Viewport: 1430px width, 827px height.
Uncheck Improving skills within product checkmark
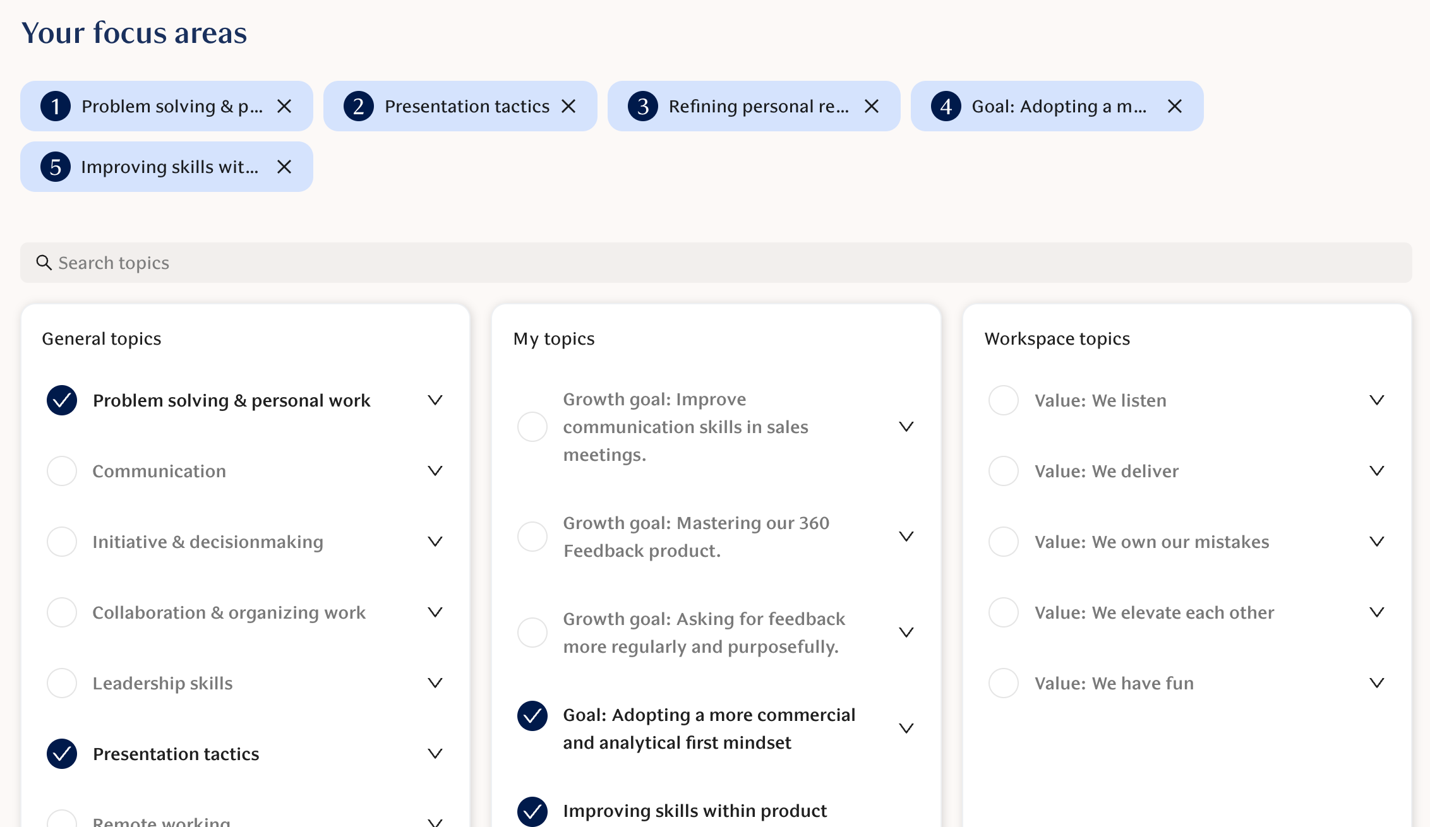[x=532, y=811]
